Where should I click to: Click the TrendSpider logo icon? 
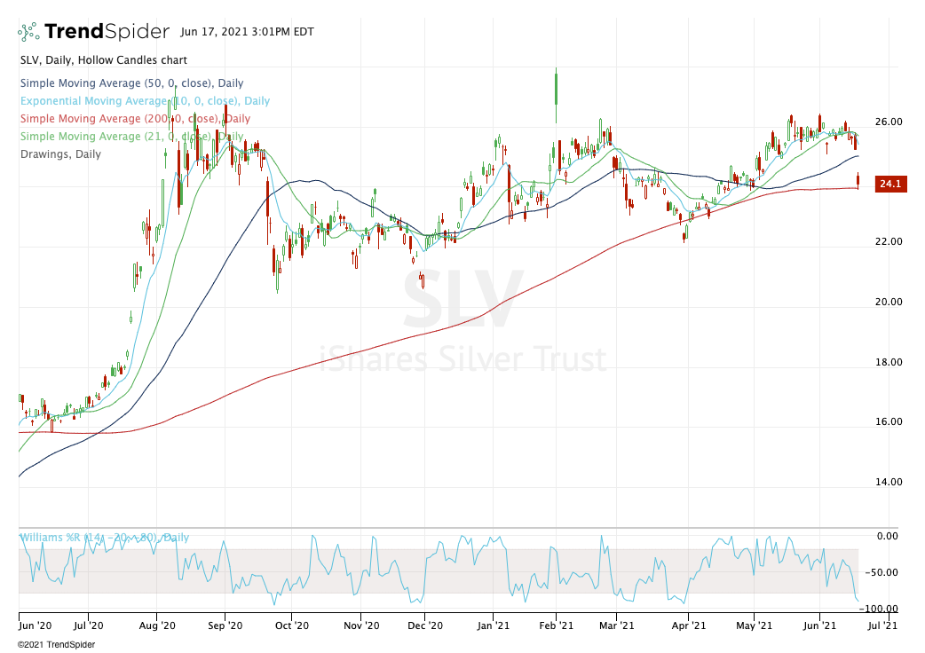29,32
